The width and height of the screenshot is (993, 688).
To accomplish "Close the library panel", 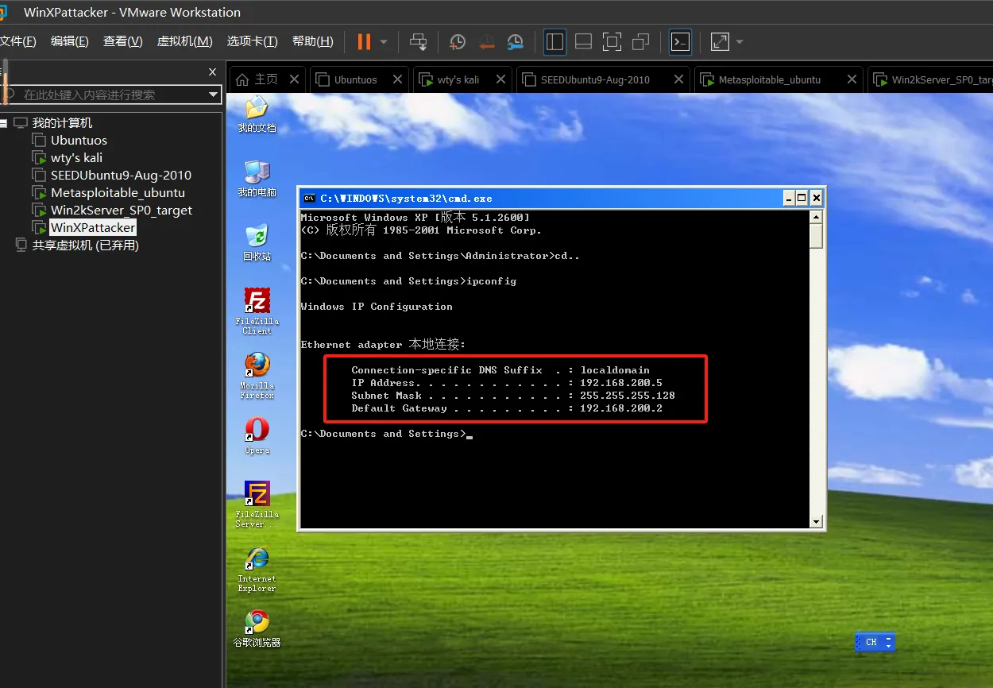I will (x=212, y=72).
